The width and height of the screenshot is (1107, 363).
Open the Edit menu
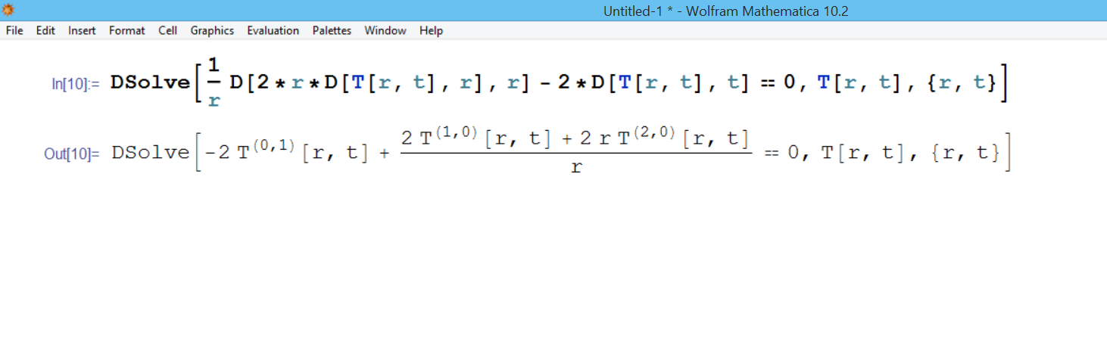coord(45,31)
